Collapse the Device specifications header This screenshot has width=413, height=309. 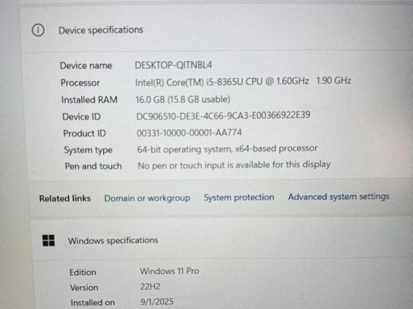216,30
